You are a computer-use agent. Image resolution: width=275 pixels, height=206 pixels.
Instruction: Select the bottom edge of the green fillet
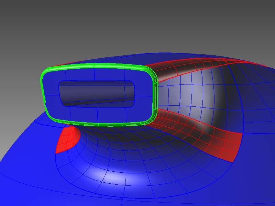(103, 124)
